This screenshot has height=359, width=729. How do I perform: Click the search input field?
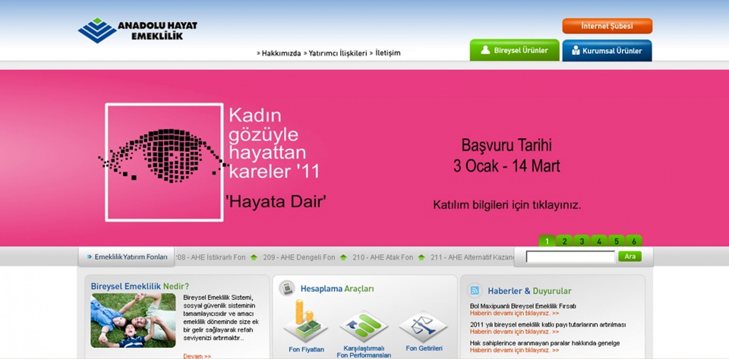pyautogui.click(x=570, y=257)
